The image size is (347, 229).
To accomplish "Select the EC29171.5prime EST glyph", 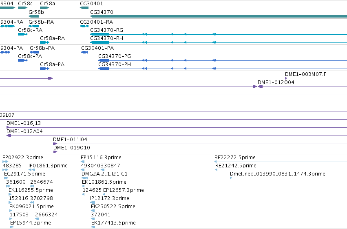I will [x=6, y=178].
